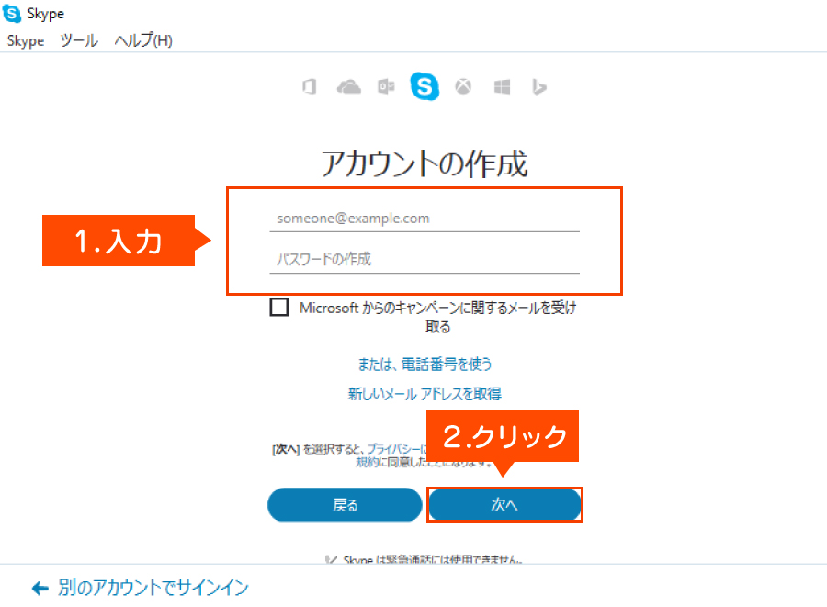Enable the Microsoft campaign email checkbox

(279, 308)
